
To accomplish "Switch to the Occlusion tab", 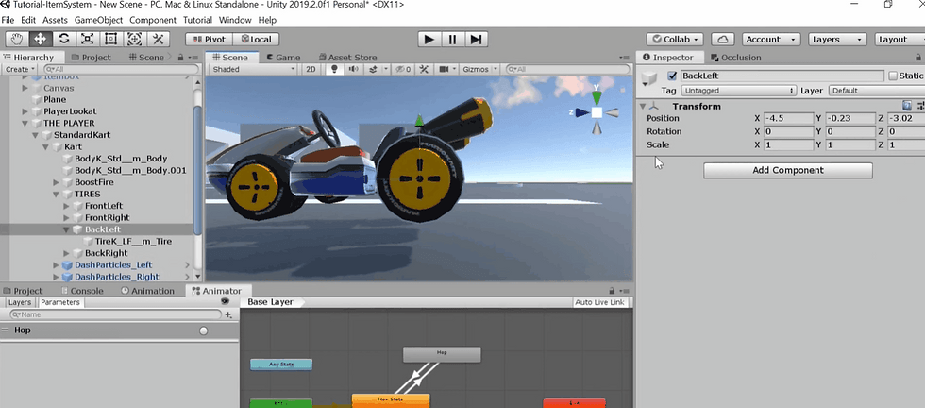I will click(x=736, y=58).
